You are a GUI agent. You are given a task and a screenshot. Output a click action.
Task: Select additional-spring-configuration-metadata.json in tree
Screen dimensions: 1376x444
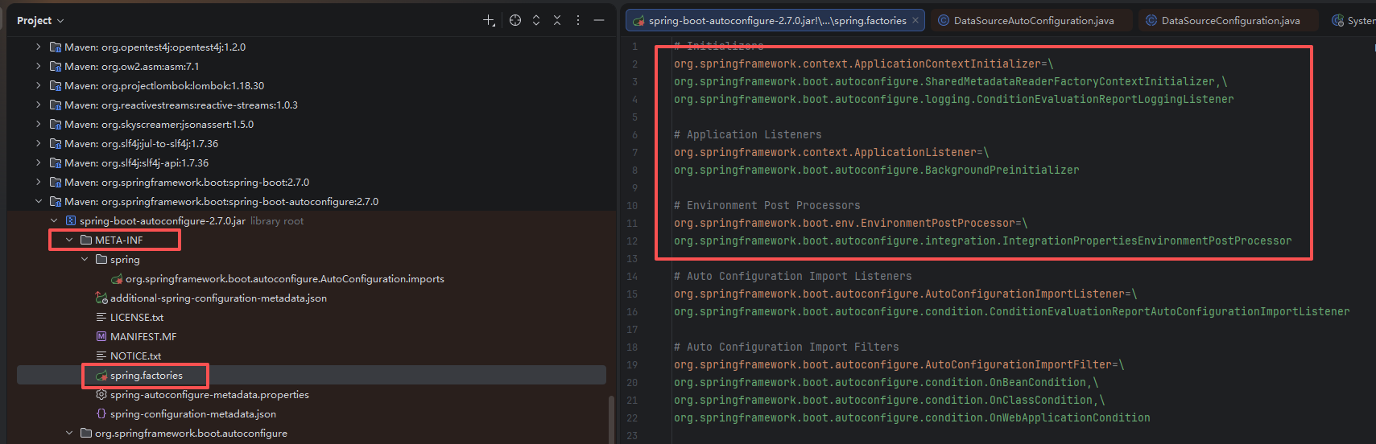218,298
